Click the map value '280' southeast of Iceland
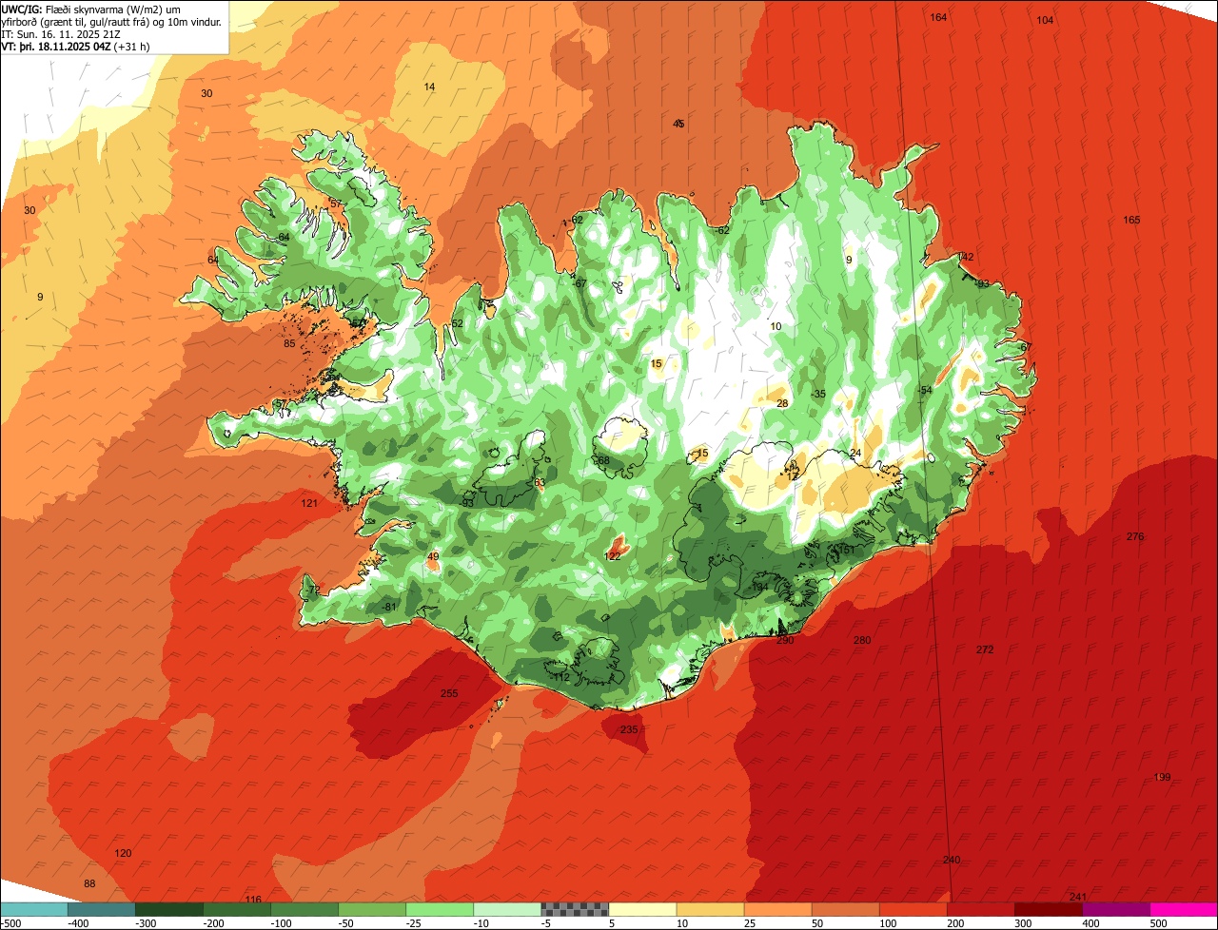Viewport: 1218px width, 930px height. click(x=862, y=641)
